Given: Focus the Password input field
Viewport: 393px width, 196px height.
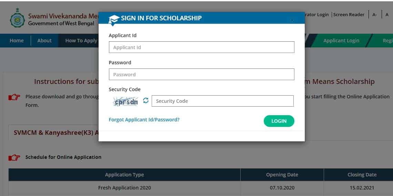Looking at the screenshot, I should (x=202, y=74).
